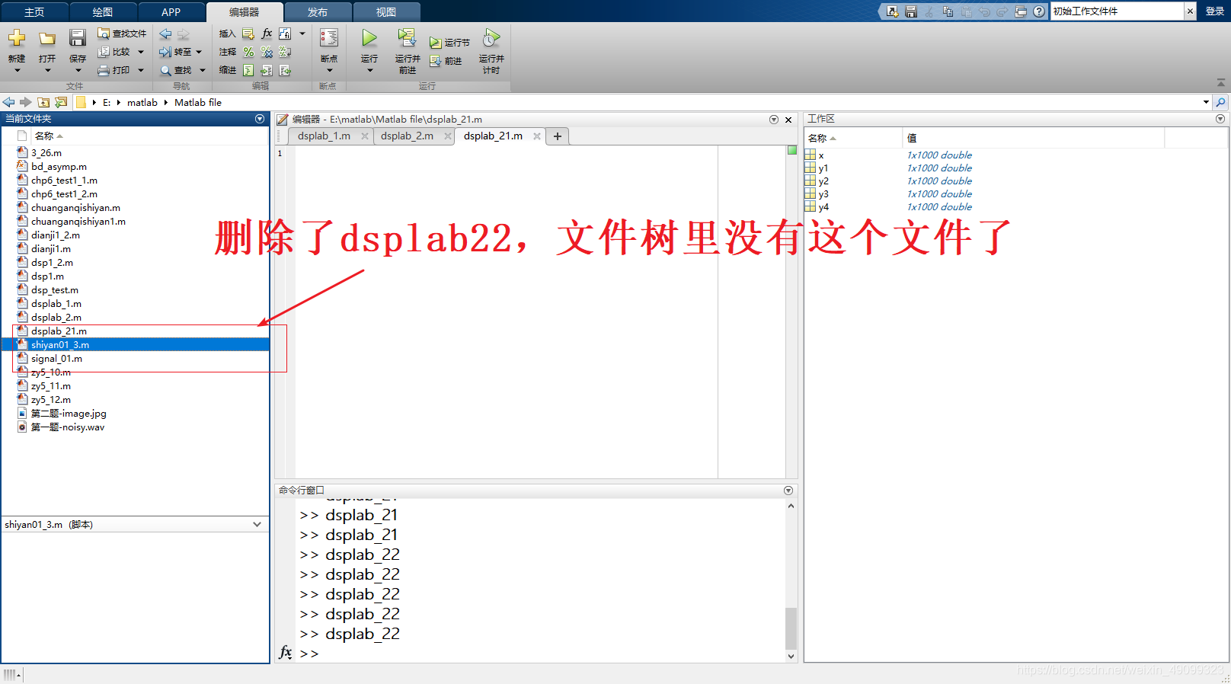The height and width of the screenshot is (684, 1231).
Task: Open the dropdown arrow under 打开
Action: pyautogui.click(x=47, y=71)
